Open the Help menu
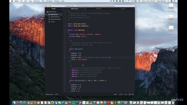Screen dimensions: 187x105 (63, 1)
